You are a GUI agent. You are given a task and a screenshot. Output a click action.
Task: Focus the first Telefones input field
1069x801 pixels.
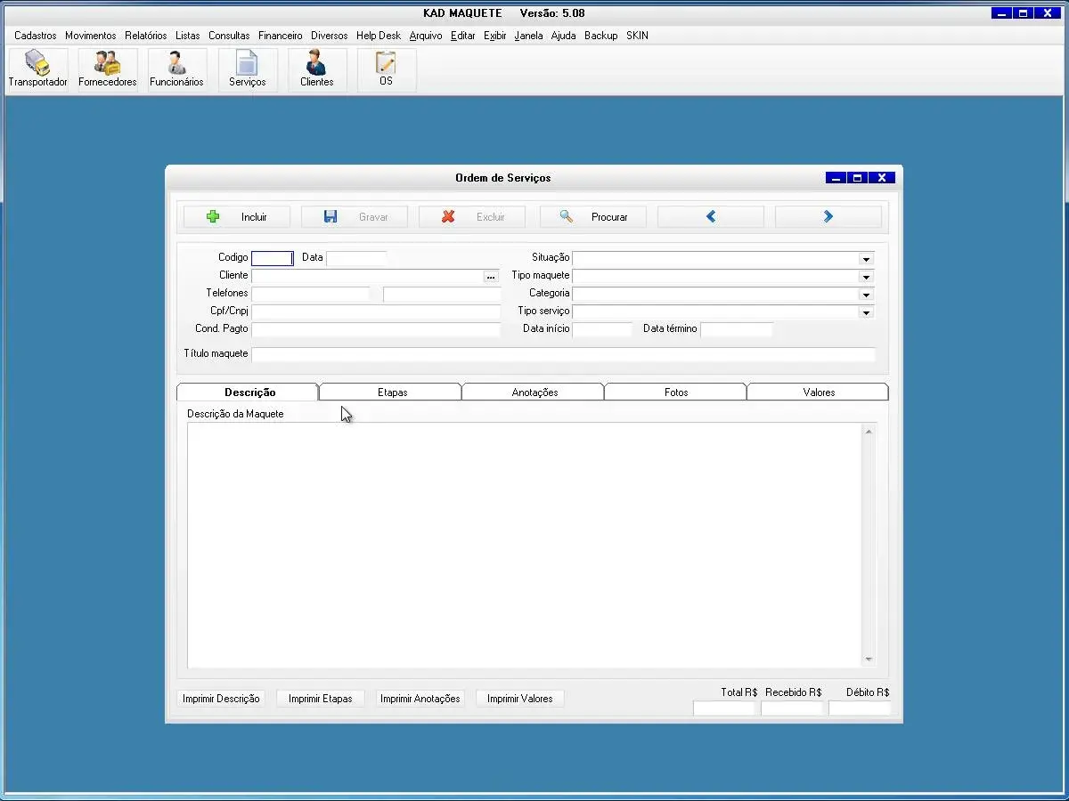tap(310, 294)
